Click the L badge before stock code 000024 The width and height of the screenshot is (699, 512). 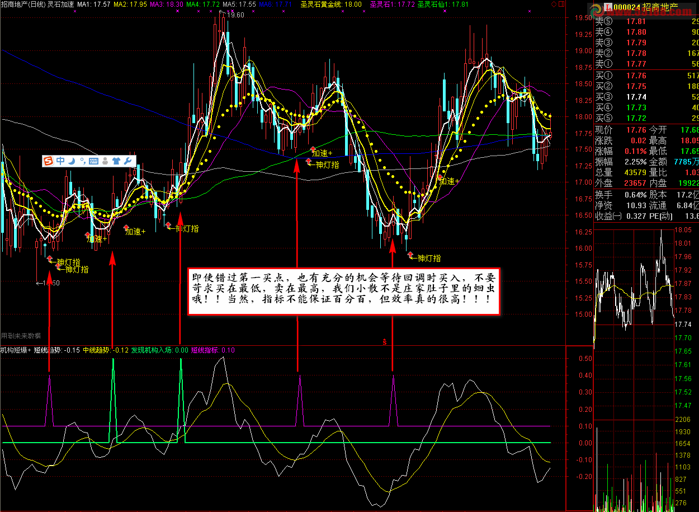608,7
